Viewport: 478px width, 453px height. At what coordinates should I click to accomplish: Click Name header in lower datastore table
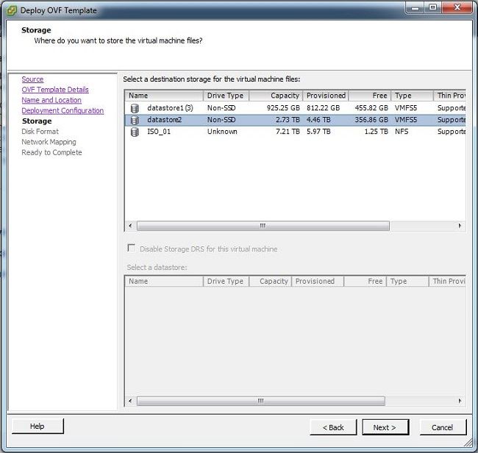(x=164, y=282)
